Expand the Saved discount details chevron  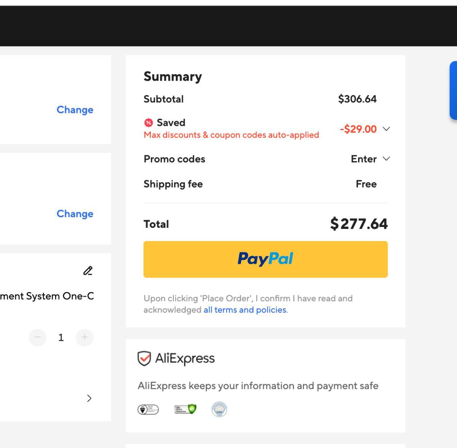pos(386,129)
